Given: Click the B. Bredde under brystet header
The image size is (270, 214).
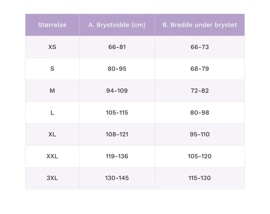Looking at the screenshot, I should 200,25.
